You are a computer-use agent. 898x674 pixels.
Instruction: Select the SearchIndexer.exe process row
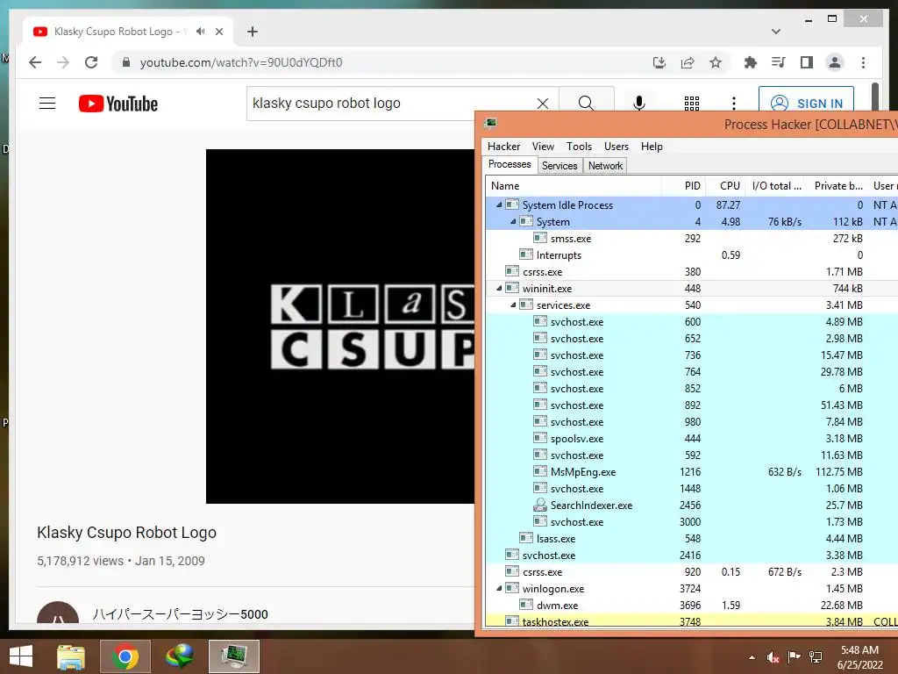click(691, 505)
